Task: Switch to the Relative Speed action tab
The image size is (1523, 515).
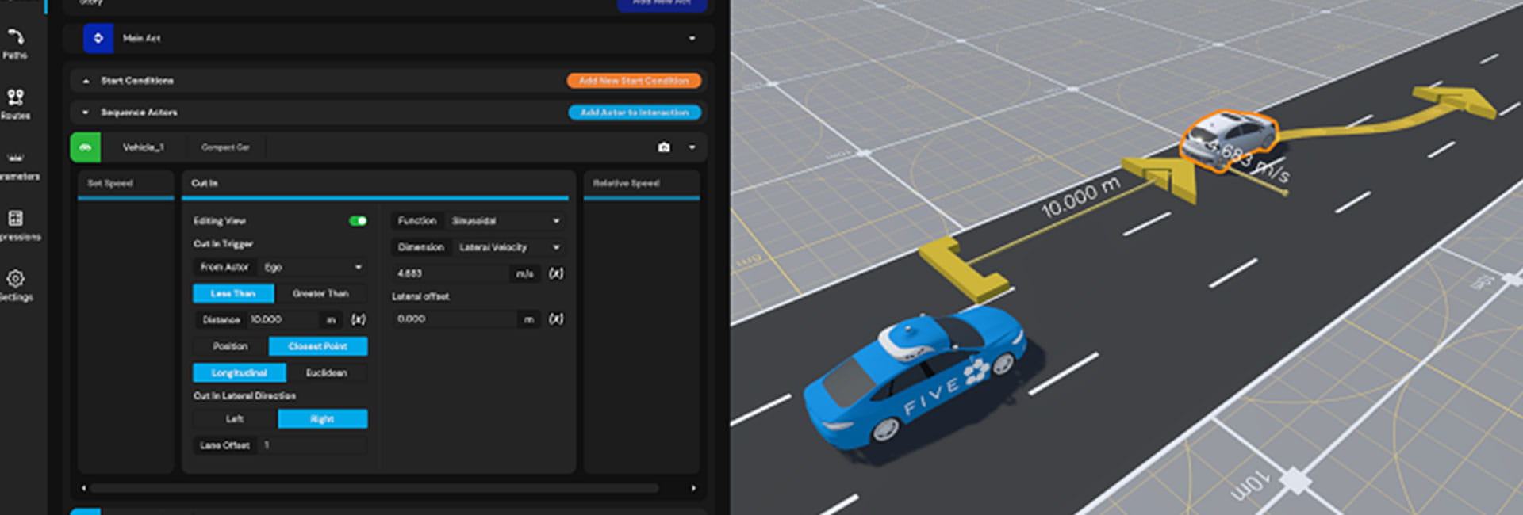Action: click(x=642, y=185)
